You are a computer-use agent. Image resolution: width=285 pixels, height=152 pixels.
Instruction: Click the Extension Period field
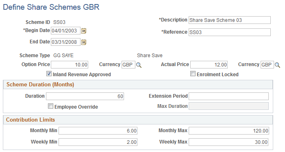point(228,96)
